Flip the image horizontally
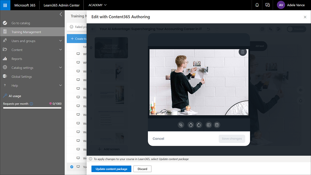Screen dimensions: 311x175 [x=209, y=125]
